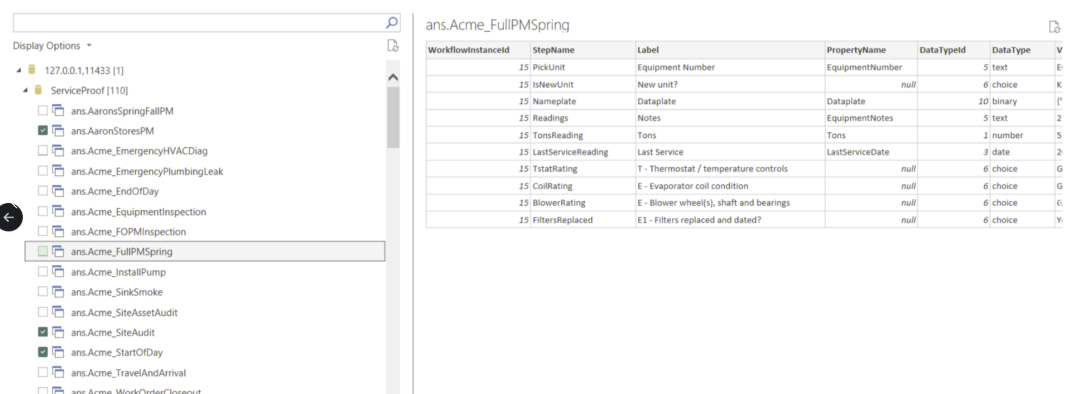
Task: Click the table icon next to ans.AaronsSpringFallPM
Action: 58,110
